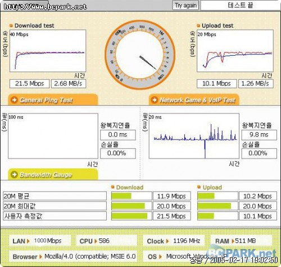Screen dimensions: 281x267
Task: Click the 11.9 Mbps download average value
Action: pyautogui.click(x=172, y=196)
